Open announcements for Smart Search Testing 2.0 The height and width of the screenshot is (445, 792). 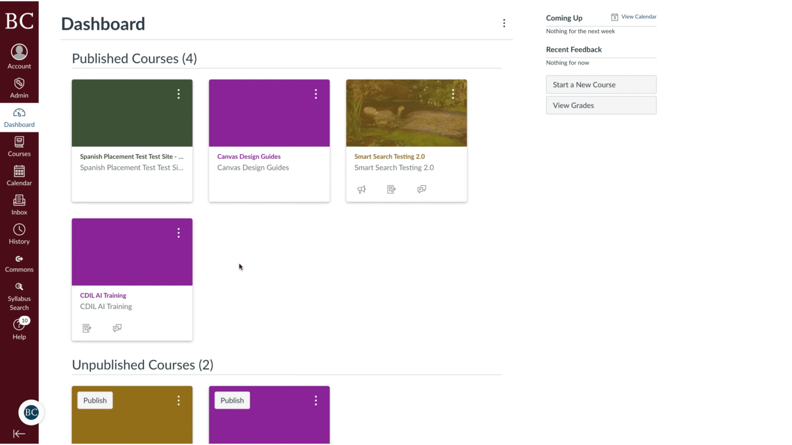click(x=361, y=189)
